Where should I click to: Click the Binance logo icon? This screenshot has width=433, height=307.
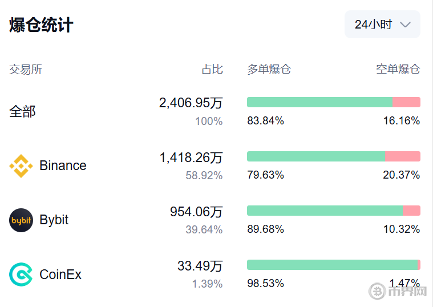coord(21,166)
